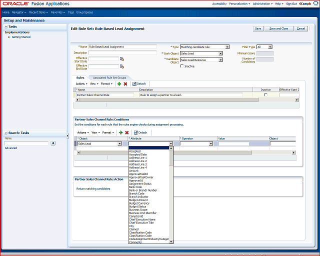
Task: Open the Administration menu
Action: pyautogui.click(x=262, y=3)
